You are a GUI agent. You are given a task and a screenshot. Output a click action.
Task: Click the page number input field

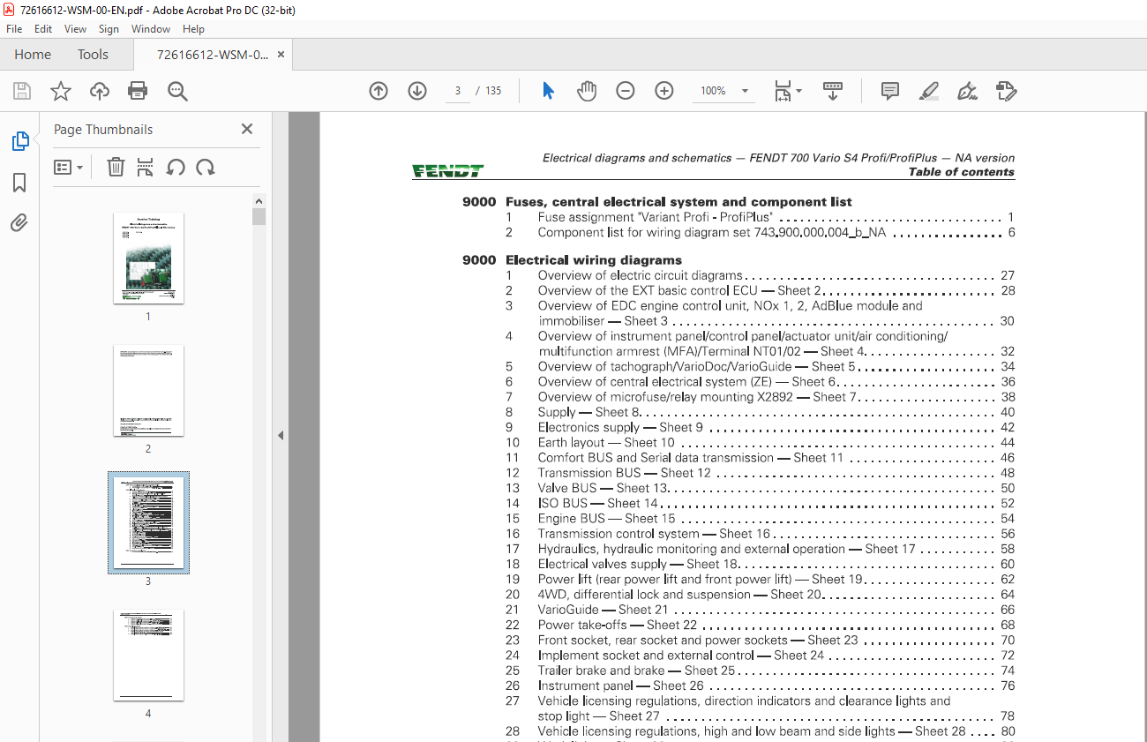[x=457, y=91]
